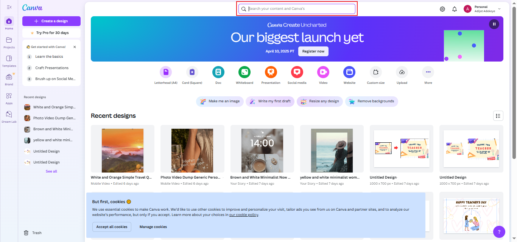Select the Letterhead (A4) design type
517x242 pixels.
[x=166, y=76]
